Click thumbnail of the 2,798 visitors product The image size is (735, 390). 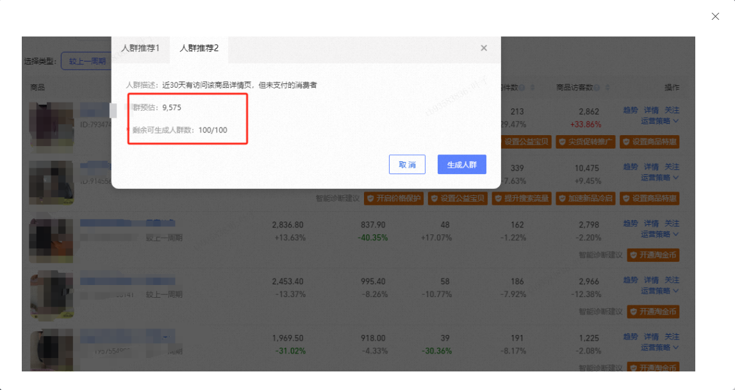coord(51,239)
